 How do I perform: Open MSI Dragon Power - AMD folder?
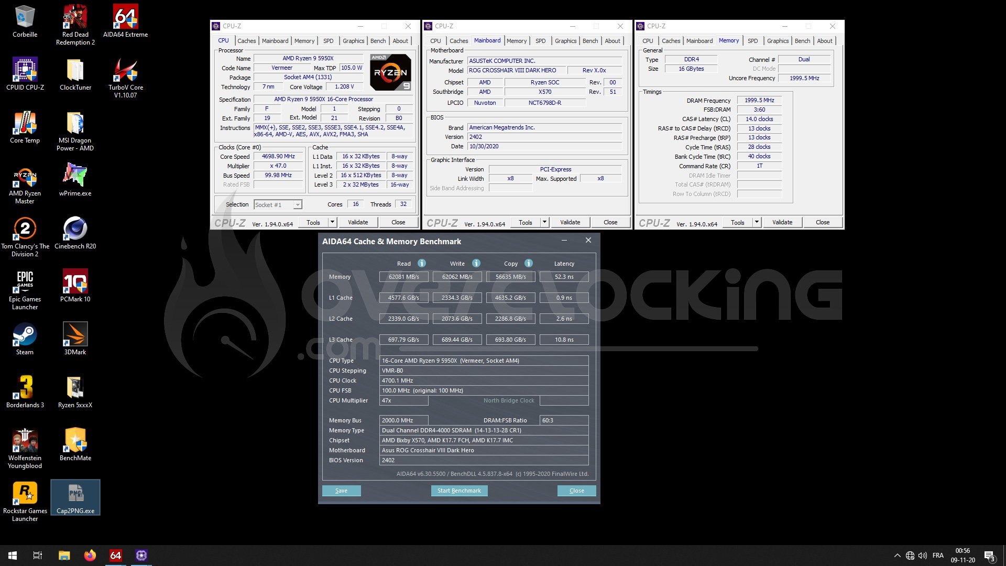[x=75, y=131]
